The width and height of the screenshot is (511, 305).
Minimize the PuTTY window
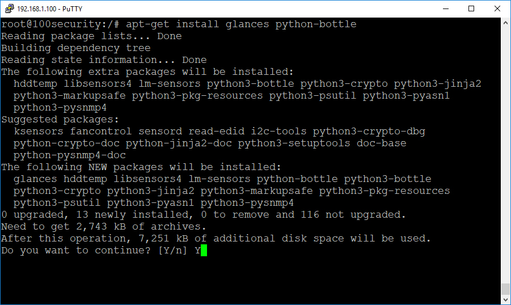point(446,9)
